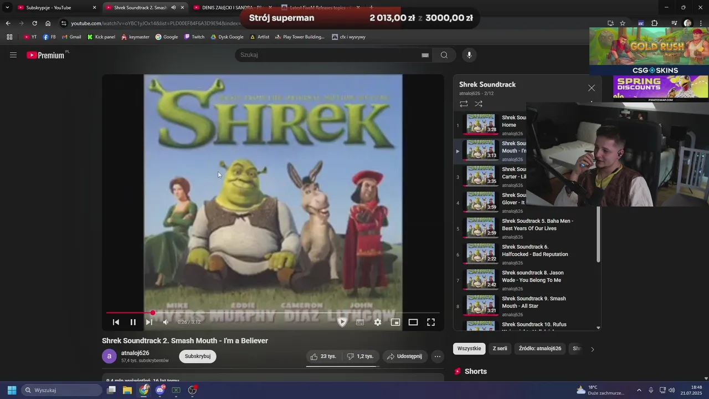Play Baha Men - Best Years Of Our Lives
Screen dimensions: 709x399
(526, 228)
